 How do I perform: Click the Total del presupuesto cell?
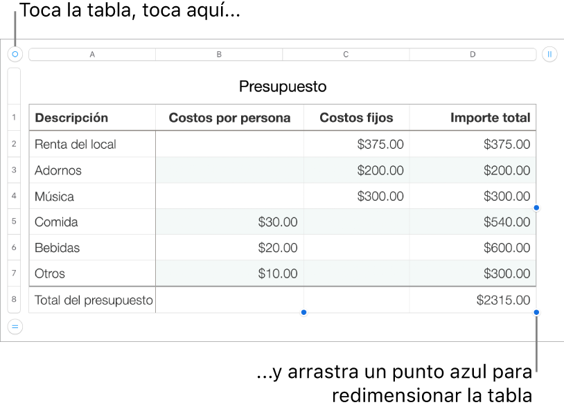[92, 300]
